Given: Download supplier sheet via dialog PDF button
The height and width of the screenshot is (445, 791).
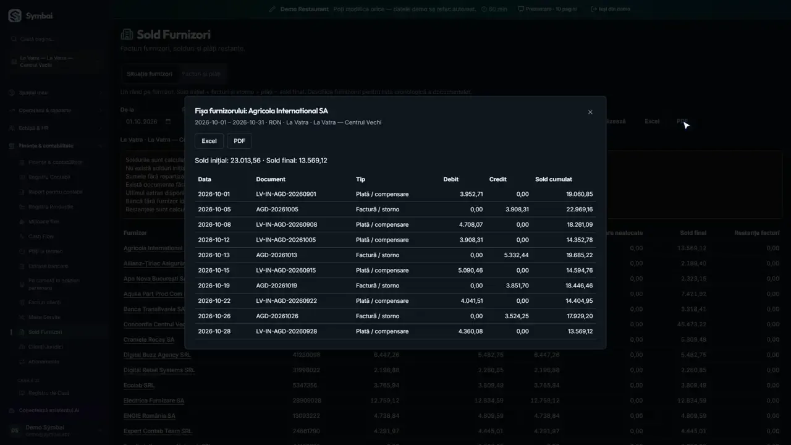Looking at the screenshot, I should (239, 141).
